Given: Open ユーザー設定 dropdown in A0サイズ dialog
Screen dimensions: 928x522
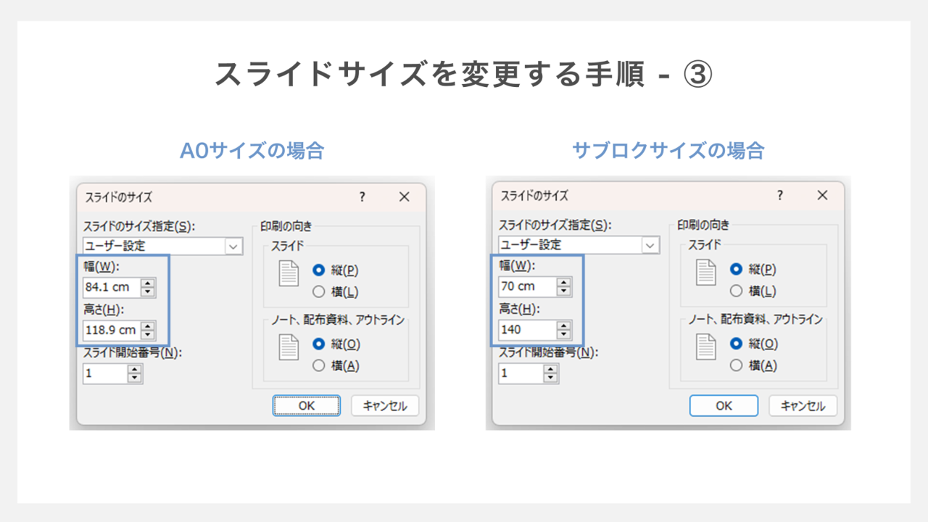Looking at the screenshot, I should click(233, 246).
